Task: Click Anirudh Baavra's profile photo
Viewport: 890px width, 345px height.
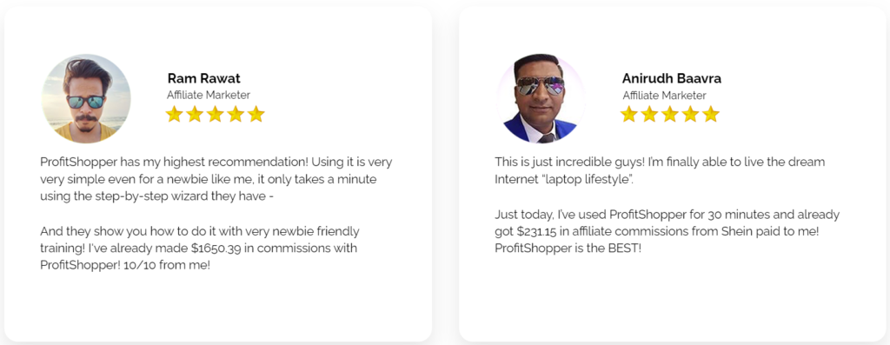Action: click(x=541, y=99)
